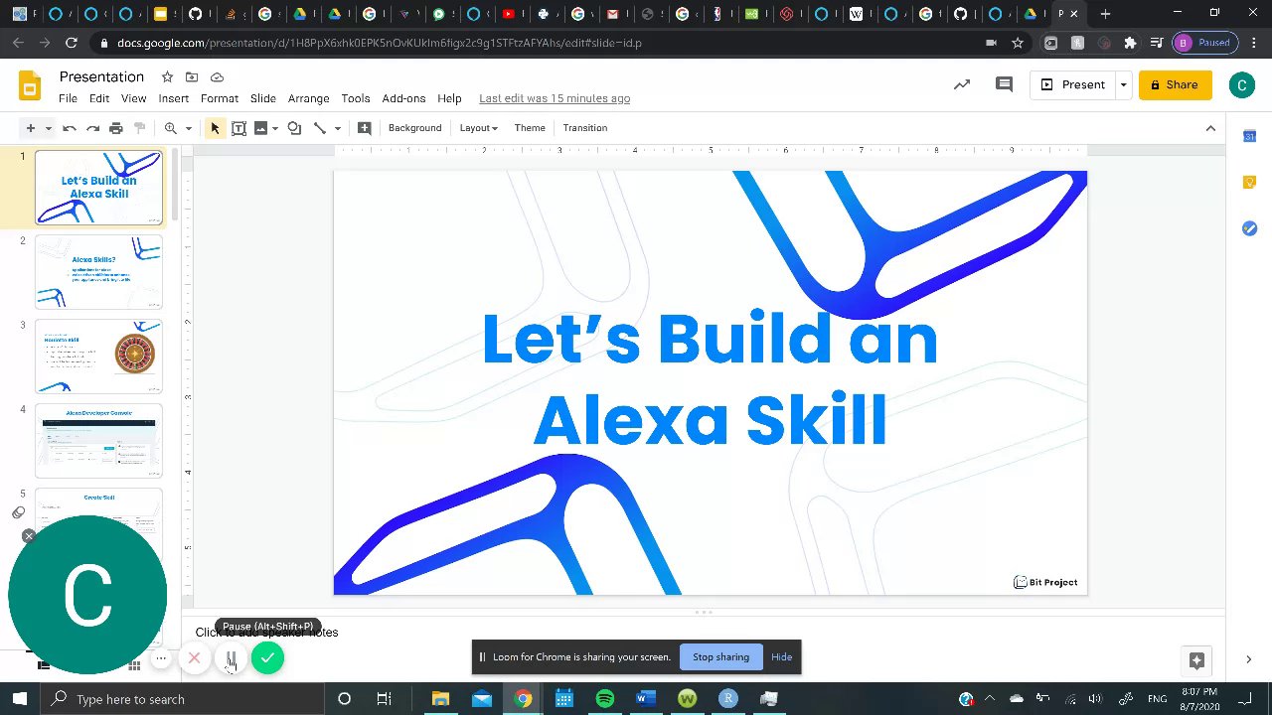Open the Slide menu

[x=263, y=98]
